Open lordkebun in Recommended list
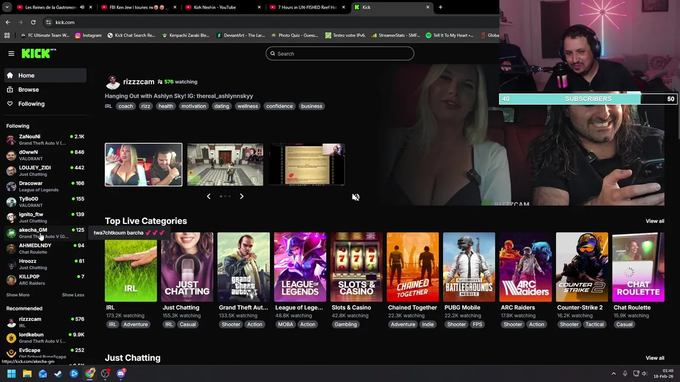Viewport: 680px width, 382px height. [x=45, y=337]
